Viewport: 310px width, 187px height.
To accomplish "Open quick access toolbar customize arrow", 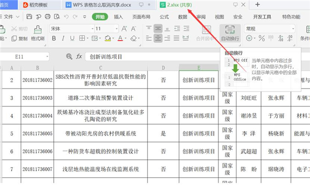I will pyautogui.click(x=85, y=17).
